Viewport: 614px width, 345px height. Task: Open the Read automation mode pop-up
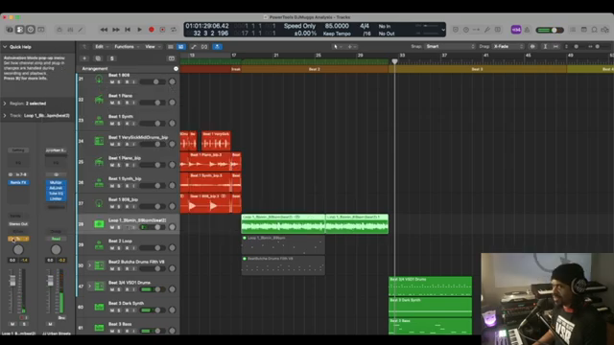[x=56, y=239]
